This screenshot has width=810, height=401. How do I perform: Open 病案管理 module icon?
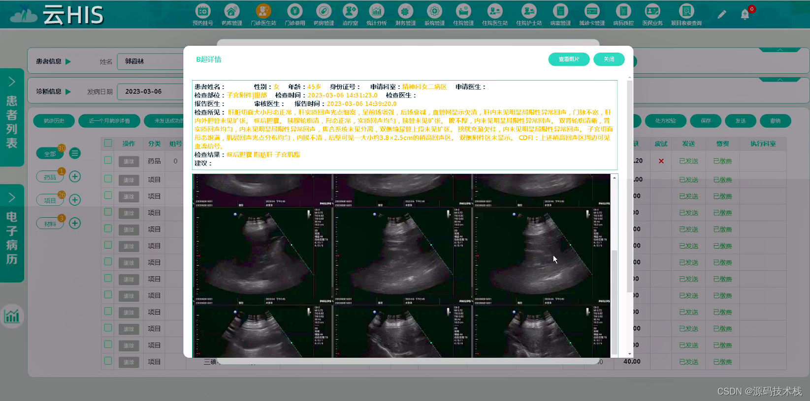click(560, 14)
